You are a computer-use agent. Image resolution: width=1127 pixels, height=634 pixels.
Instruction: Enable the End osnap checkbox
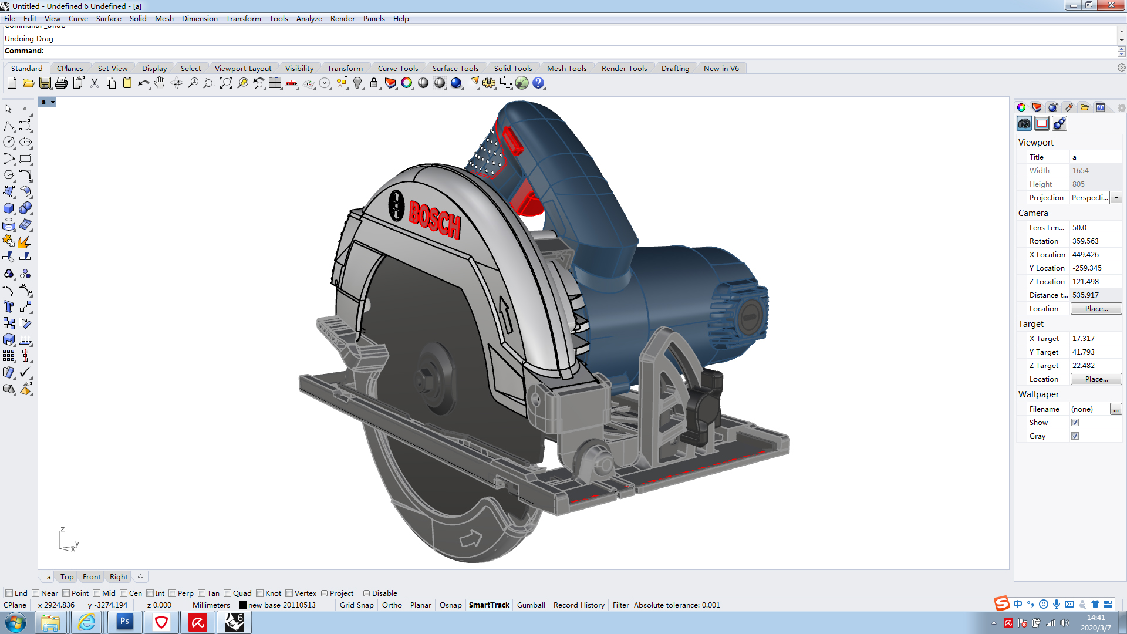(9, 593)
